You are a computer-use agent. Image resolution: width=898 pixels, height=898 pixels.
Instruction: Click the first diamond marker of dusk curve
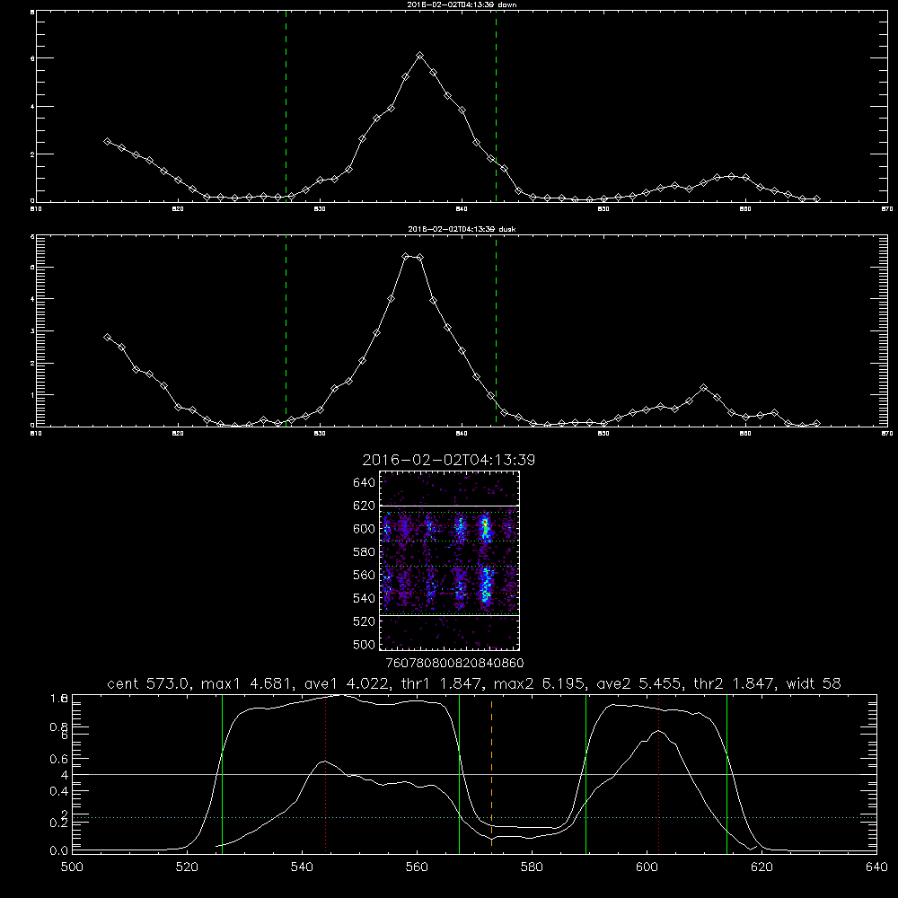(107, 338)
